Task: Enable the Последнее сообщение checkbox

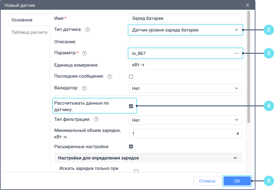Action: [131, 77]
